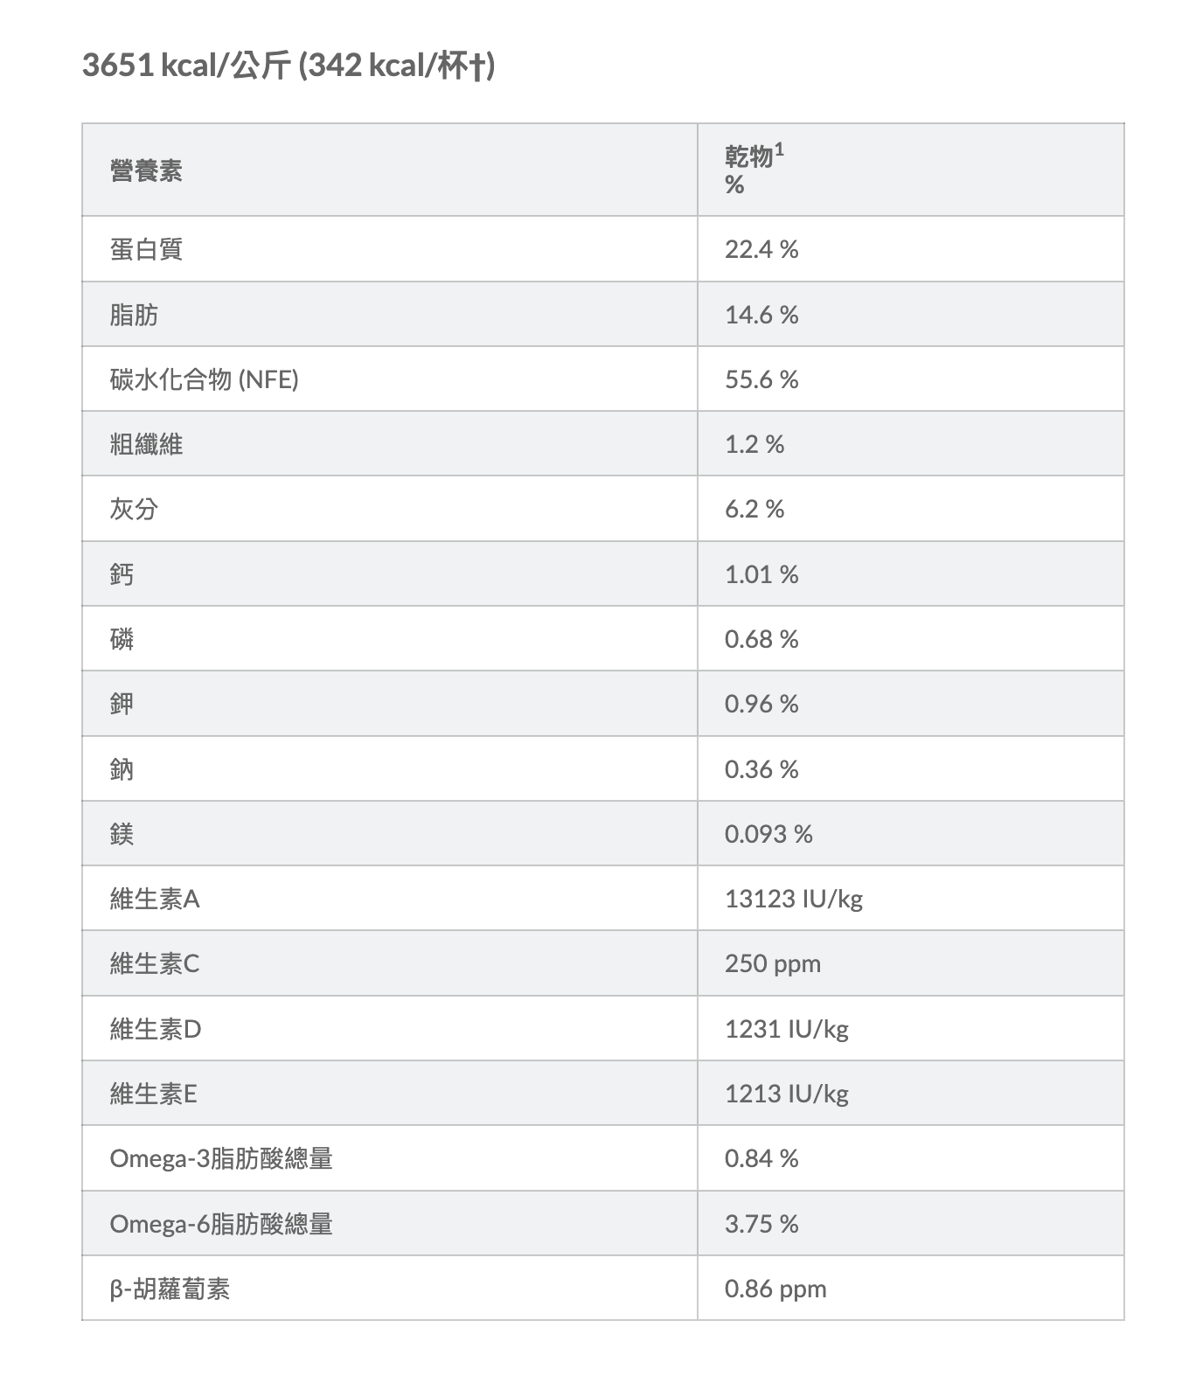Select the 磷 row label

pos(122,639)
